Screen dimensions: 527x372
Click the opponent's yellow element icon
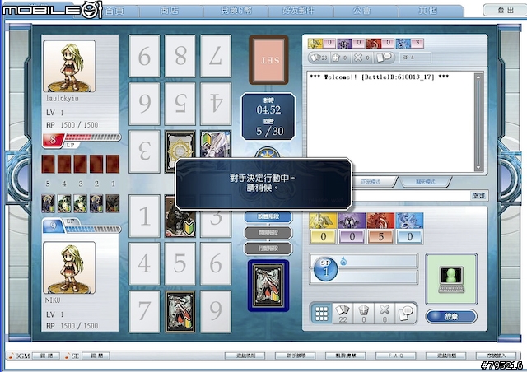[x=315, y=44]
